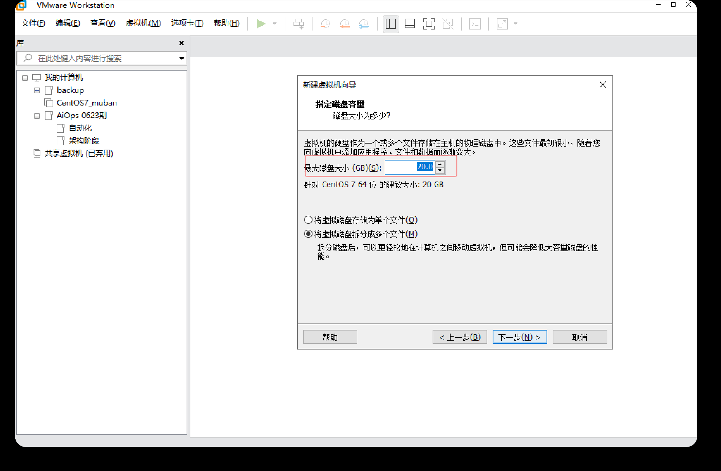Click the shared VMs icon beside 共享虚拟机

pyautogui.click(x=37, y=154)
